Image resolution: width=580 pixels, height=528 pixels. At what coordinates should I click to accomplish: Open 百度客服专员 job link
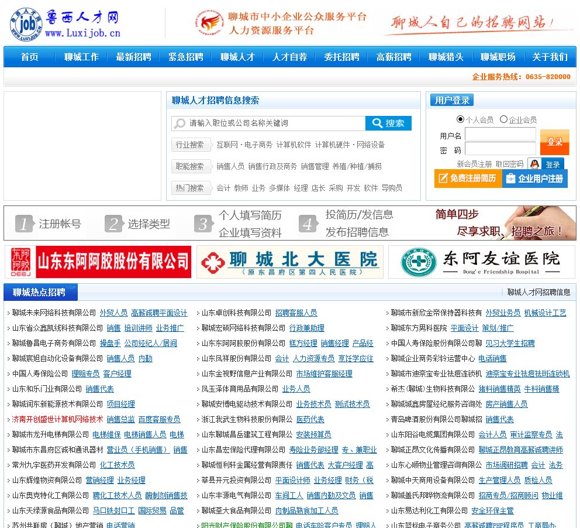tap(159, 420)
